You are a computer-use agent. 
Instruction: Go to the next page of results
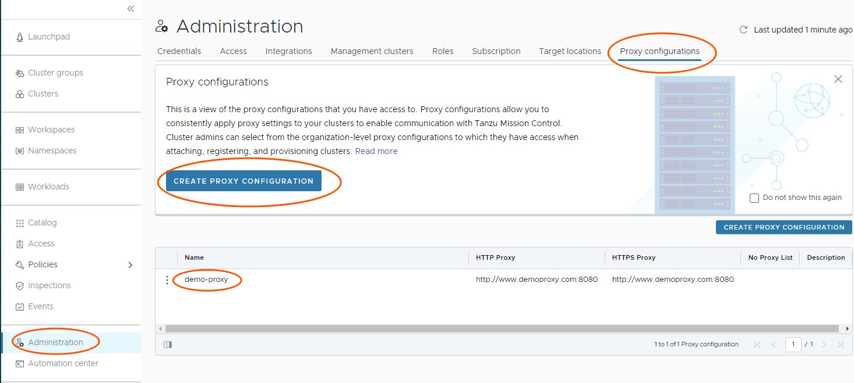824,345
